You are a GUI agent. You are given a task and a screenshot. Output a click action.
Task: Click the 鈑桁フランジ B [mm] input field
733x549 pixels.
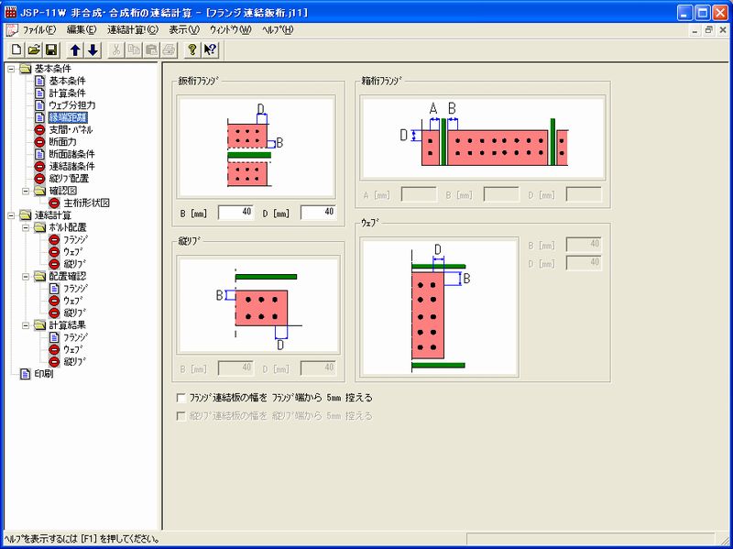click(x=237, y=213)
